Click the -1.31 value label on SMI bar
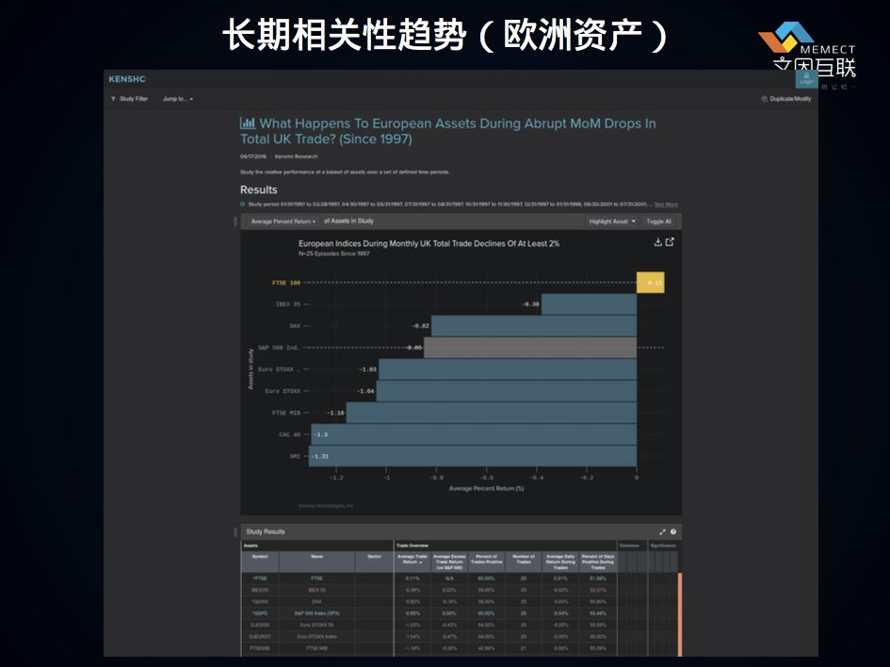The image size is (890, 667). (320, 456)
